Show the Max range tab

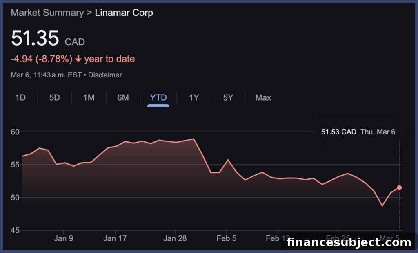263,98
